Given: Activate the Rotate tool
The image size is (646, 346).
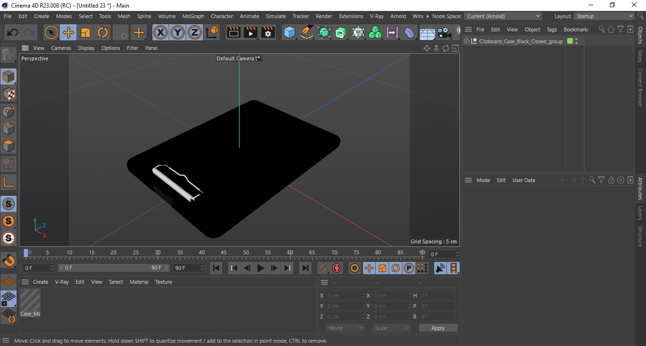Looking at the screenshot, I should tap(103, 32).
